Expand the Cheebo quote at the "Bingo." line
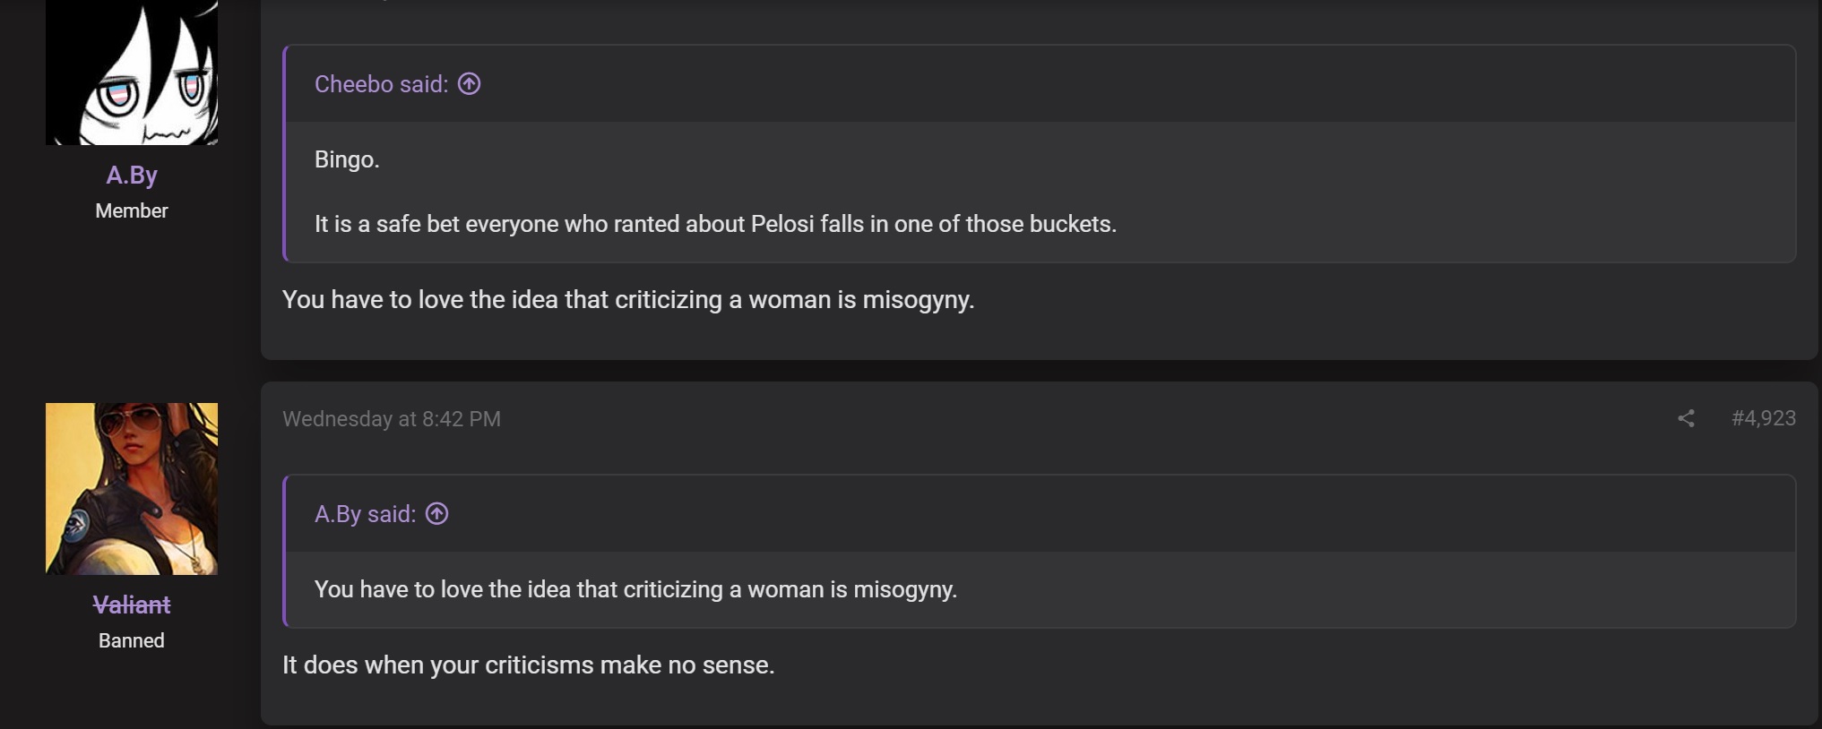Screen dimensions: 1822x729 [x=347, y=159]
